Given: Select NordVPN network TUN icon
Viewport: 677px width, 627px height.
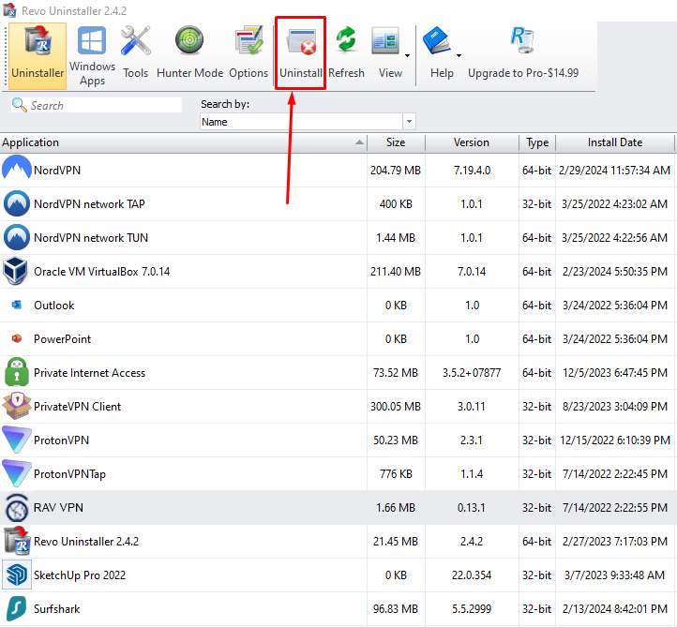Looking at the screenshot, I should tap(16, 237).
